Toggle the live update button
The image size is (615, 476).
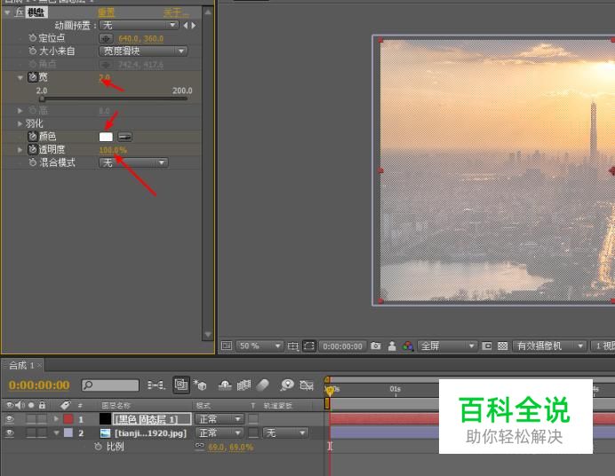pos(181,385)
